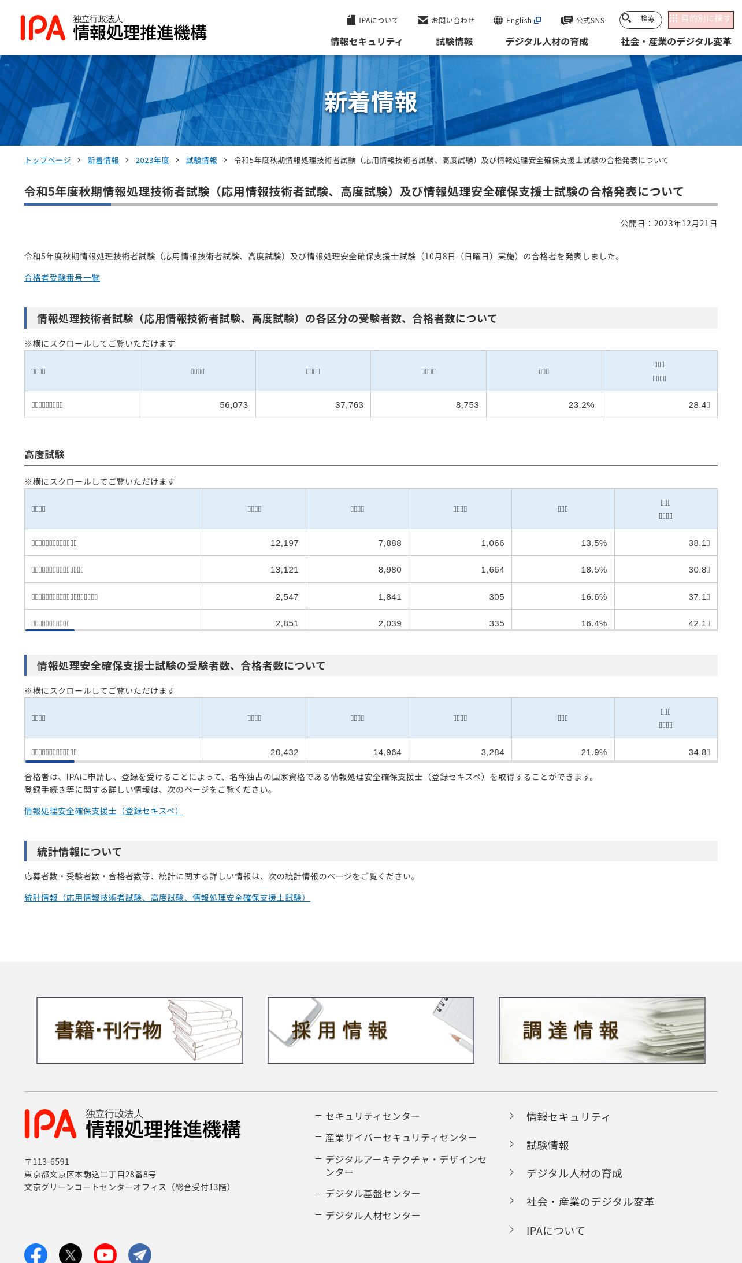
Task: Open the 試験情報 main menu
Action: tap(454, 42)
